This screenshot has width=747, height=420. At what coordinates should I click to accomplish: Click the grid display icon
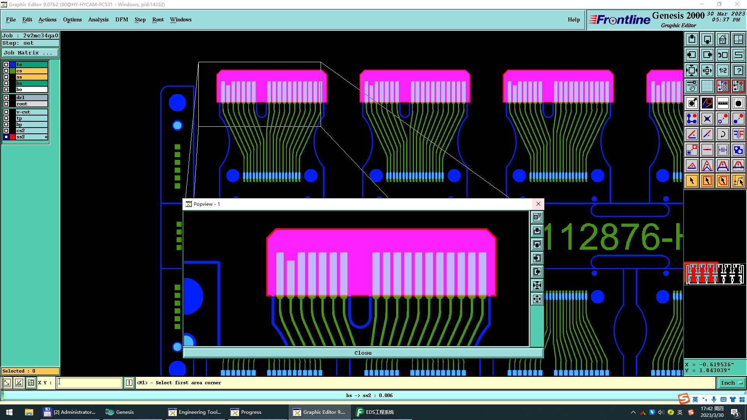[x=707, y=86]
